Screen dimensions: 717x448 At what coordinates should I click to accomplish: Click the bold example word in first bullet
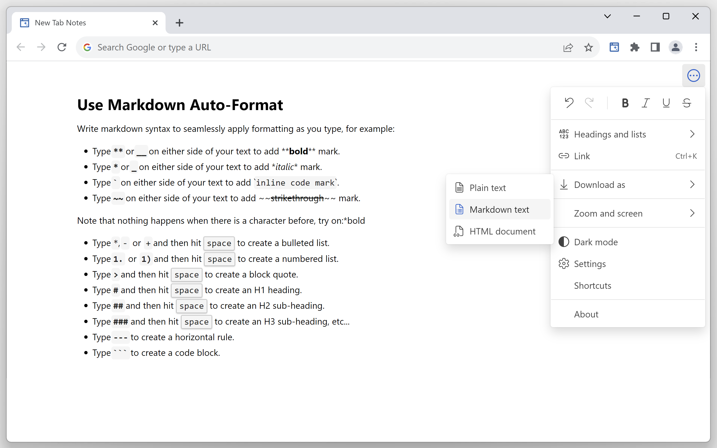(x=298, y=151)
